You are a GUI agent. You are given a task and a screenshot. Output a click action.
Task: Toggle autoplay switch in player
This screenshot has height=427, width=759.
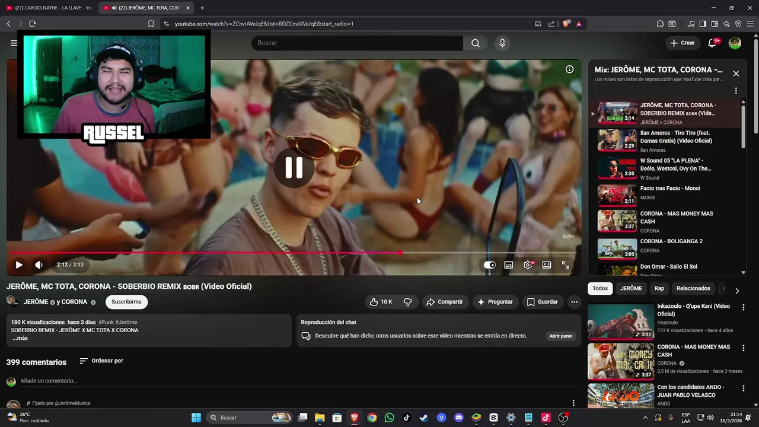(489, 265)
